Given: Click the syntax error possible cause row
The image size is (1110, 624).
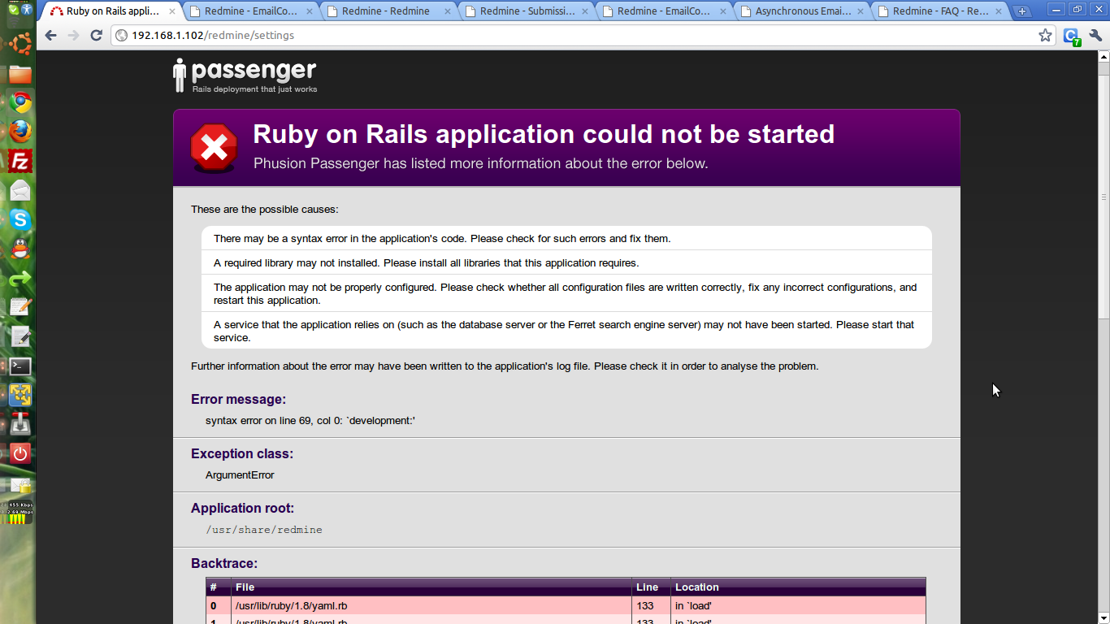Looking at the screenshot, I should (566, 238).
